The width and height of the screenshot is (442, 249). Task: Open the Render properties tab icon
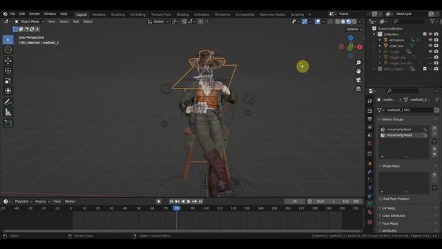[370, 111]
